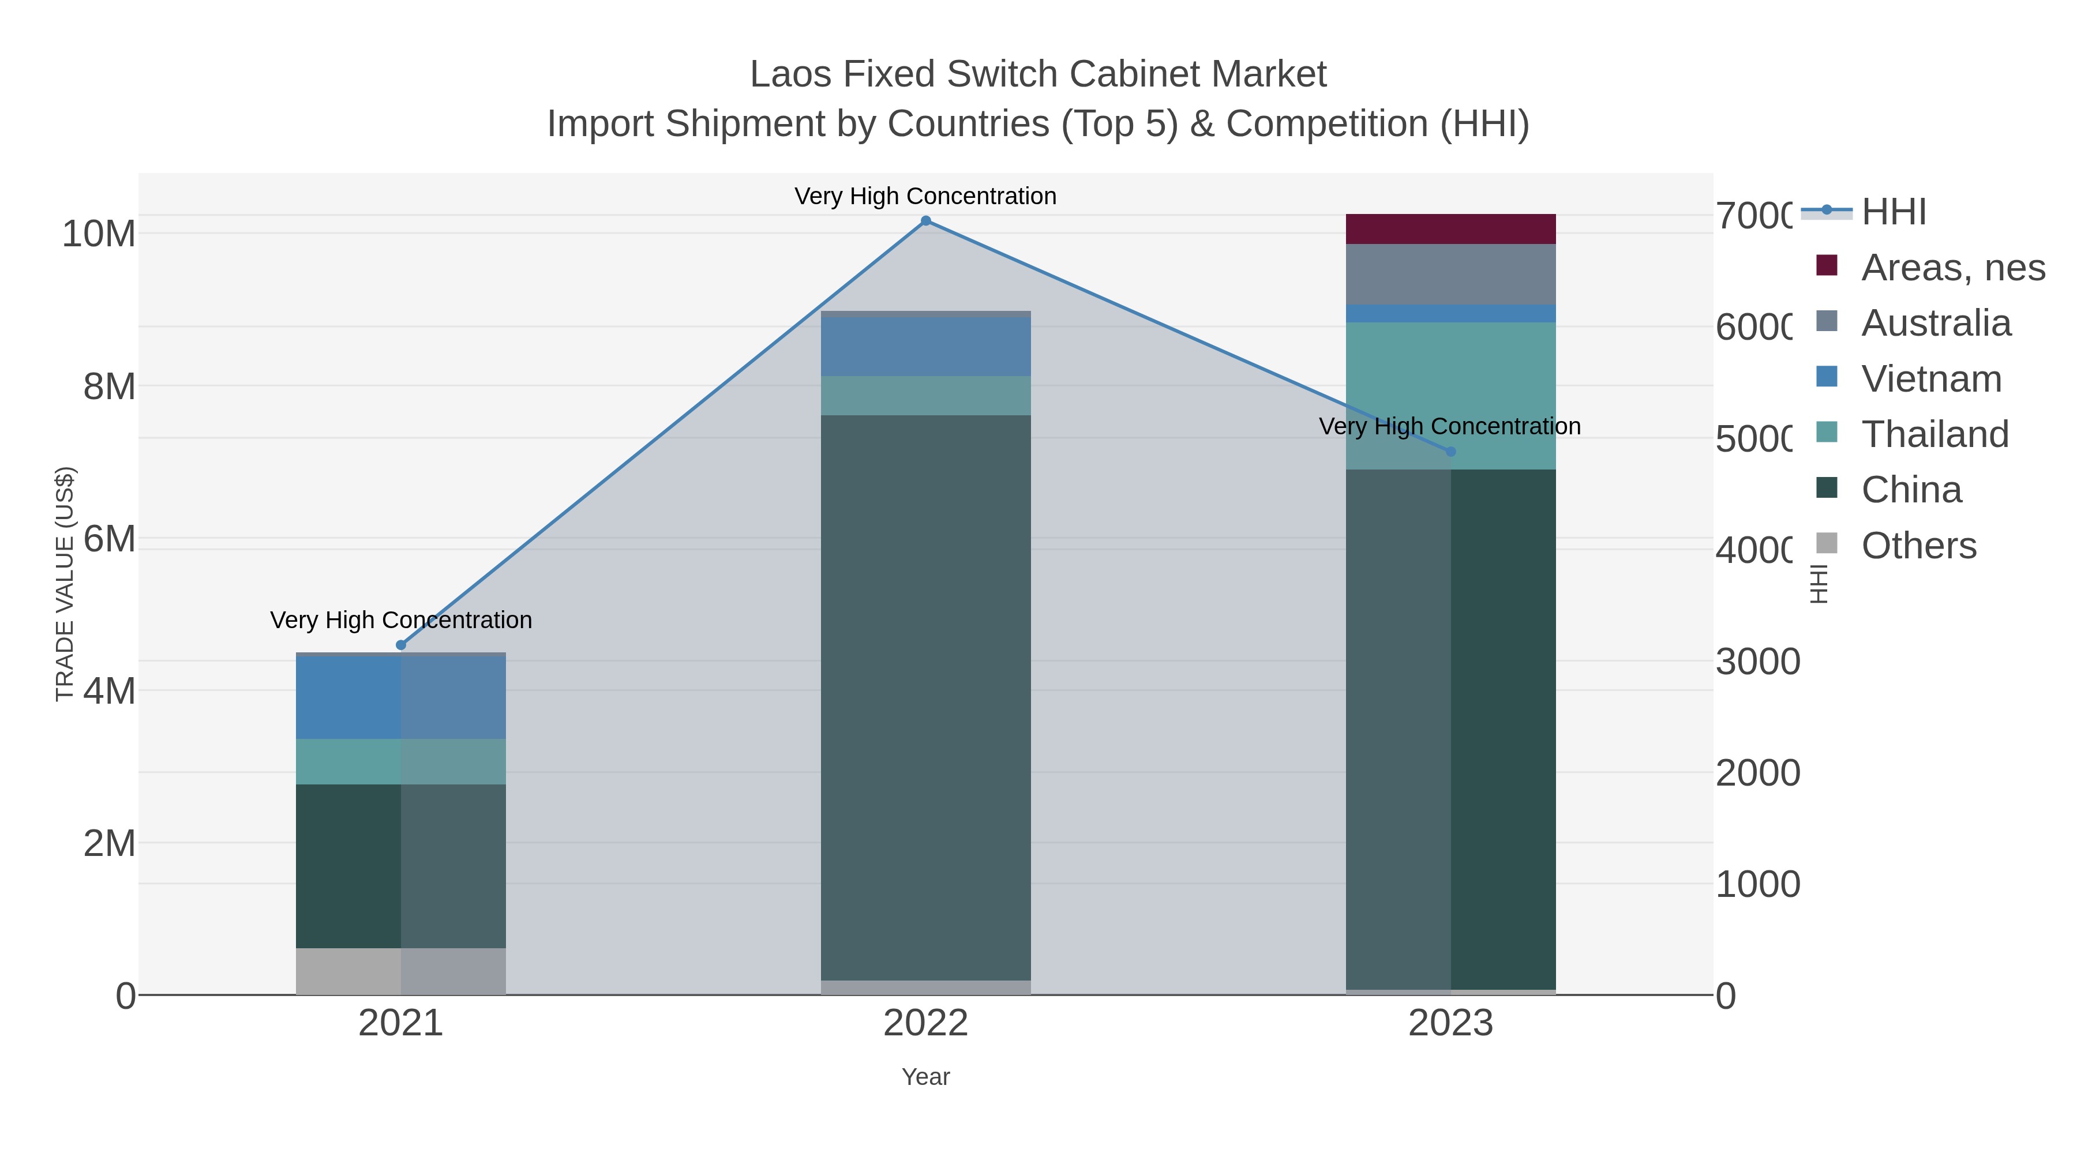Click the 'Laos Fixed Switch Cabinet Market' title
The image size is (2077, 1168).
coord(1038,74)
